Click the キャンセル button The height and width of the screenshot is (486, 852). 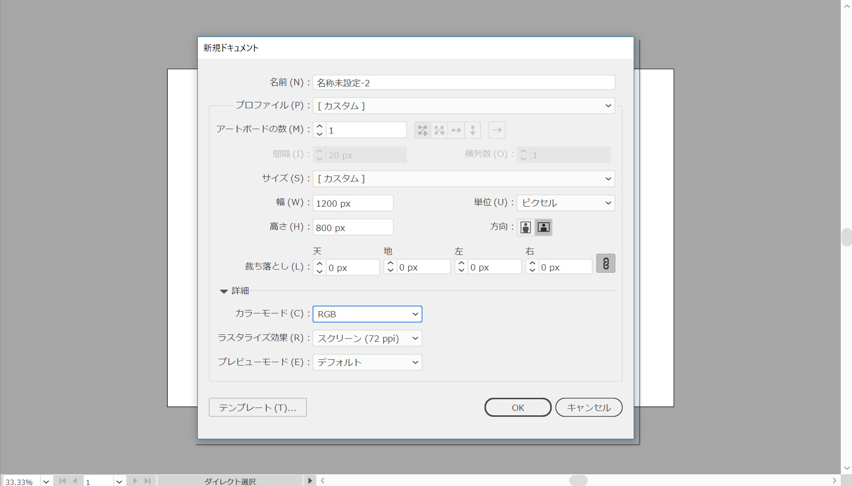pos(588,408)
